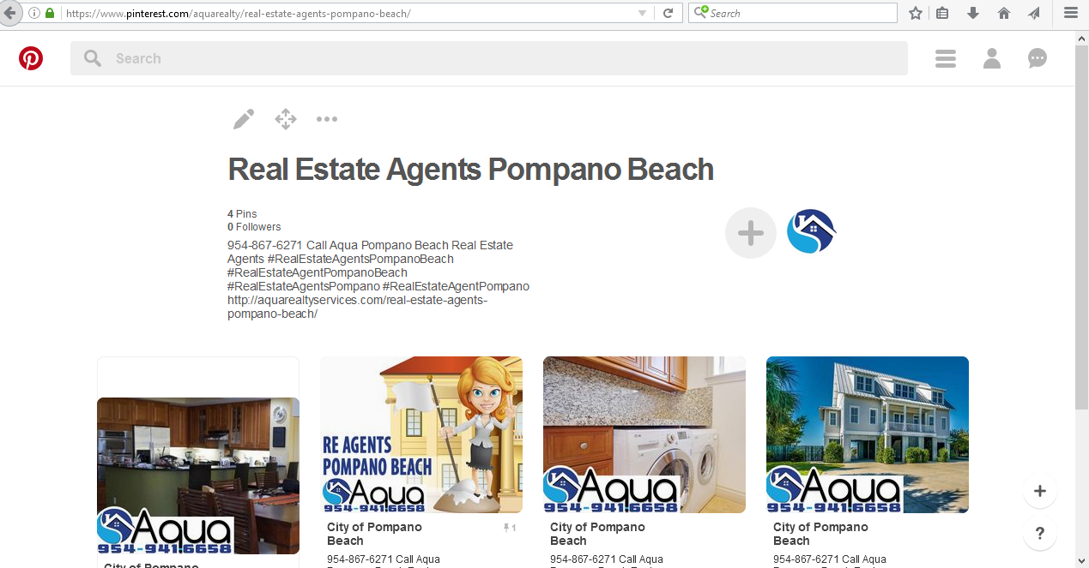
Task: Click the move pins arrows icon
Action: pyautogui.click(x=286, y=119)
